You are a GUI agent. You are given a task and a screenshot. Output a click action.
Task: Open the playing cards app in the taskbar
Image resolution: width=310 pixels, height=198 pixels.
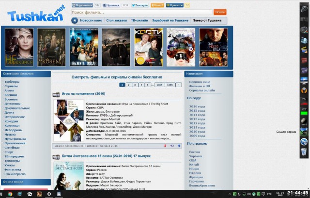(x=30, y=194)
